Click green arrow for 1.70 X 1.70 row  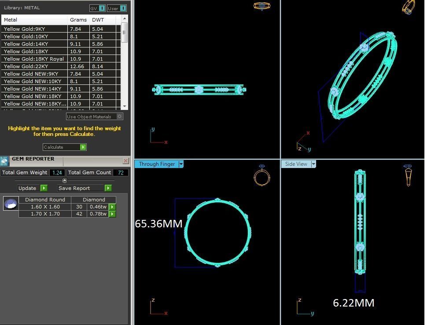[x=112, y=214]
